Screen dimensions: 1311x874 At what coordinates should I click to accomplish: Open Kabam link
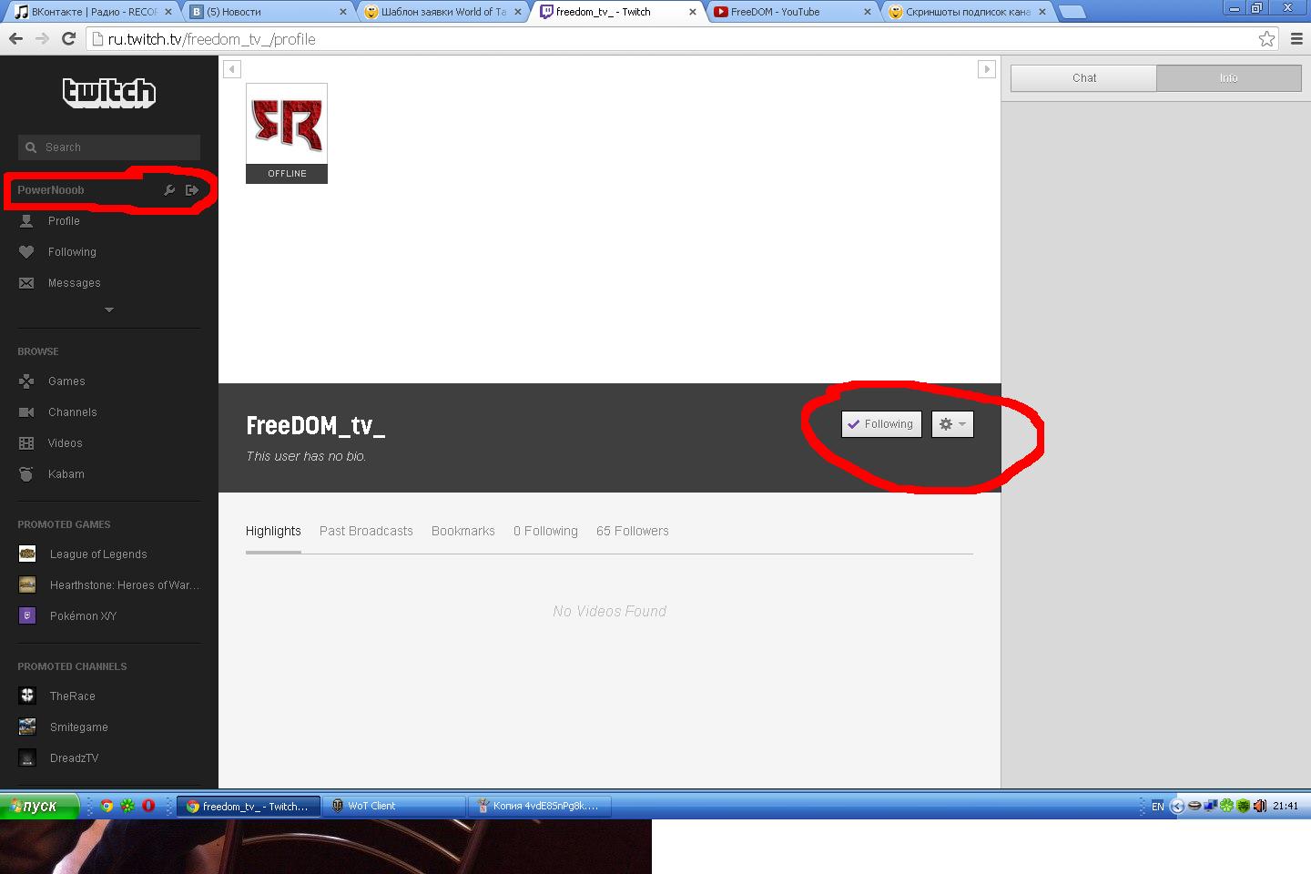pyautogui.click(x=66, y=474)
